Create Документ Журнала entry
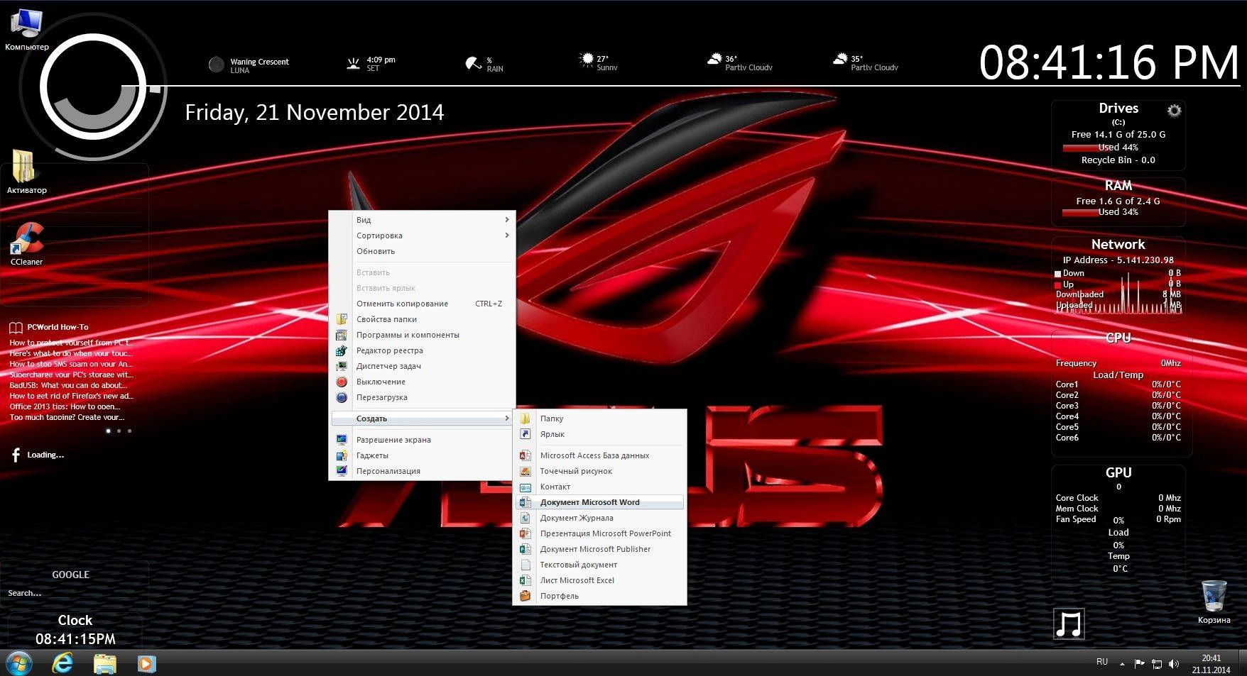1247x676 pixels. pyautogui.click(x=600, y=518)
